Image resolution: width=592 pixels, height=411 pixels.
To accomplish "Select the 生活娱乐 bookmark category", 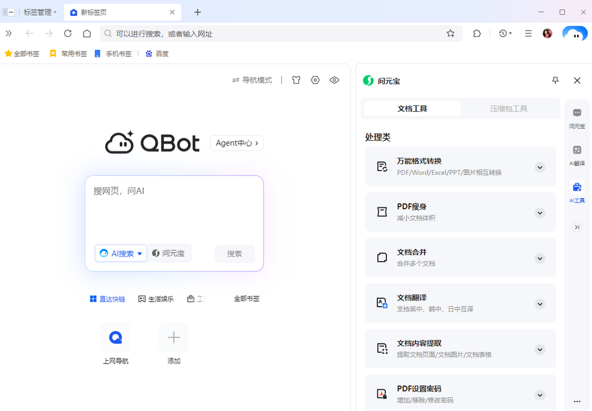I will point(156,298).
